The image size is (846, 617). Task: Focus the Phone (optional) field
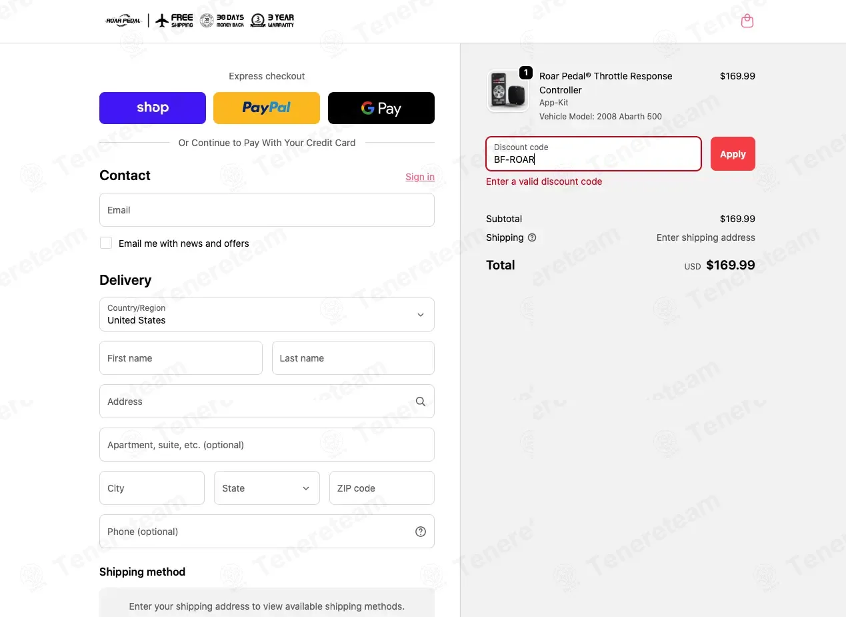[x=267, y=532]
